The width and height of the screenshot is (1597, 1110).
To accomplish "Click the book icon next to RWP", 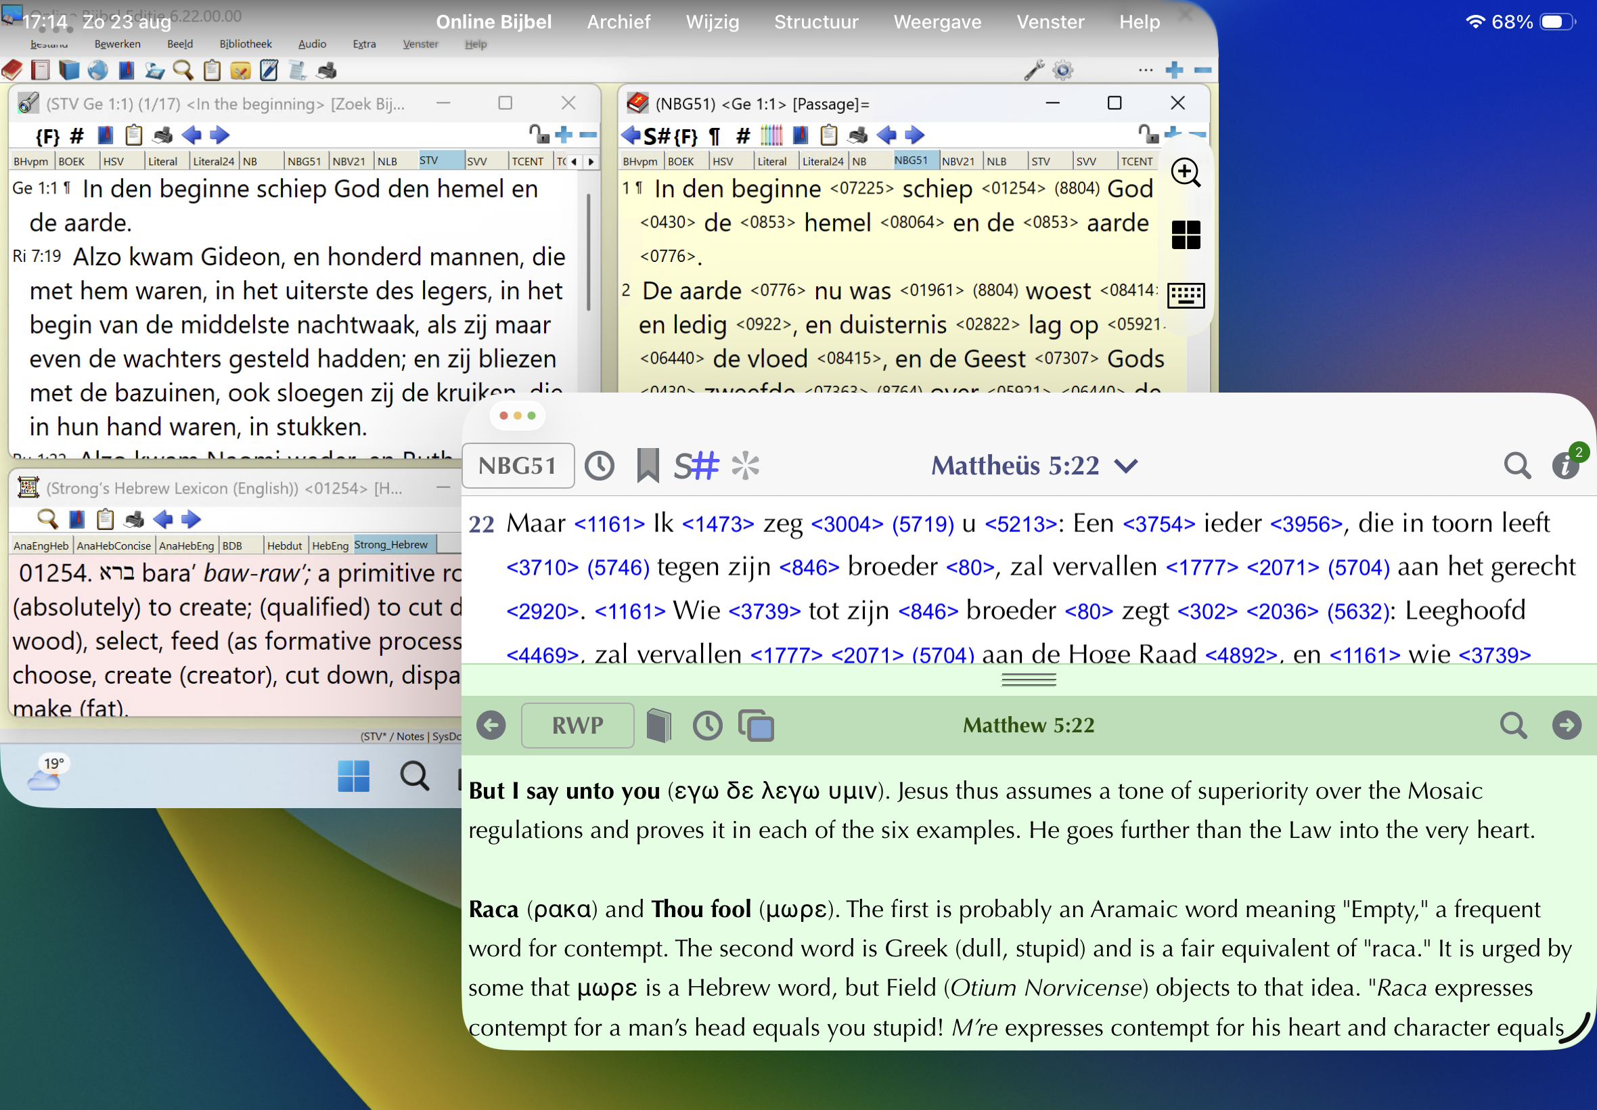I will pyautogui.click(x=658, y=726).
